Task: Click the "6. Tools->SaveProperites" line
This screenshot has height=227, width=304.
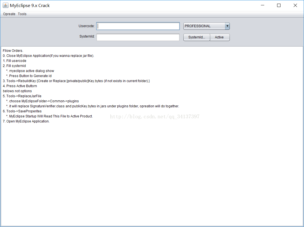Action: tap(22, 111)
